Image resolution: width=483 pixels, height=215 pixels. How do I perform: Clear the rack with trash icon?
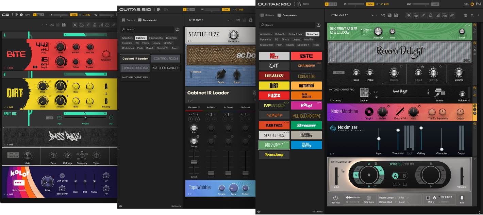click(466, 15)
